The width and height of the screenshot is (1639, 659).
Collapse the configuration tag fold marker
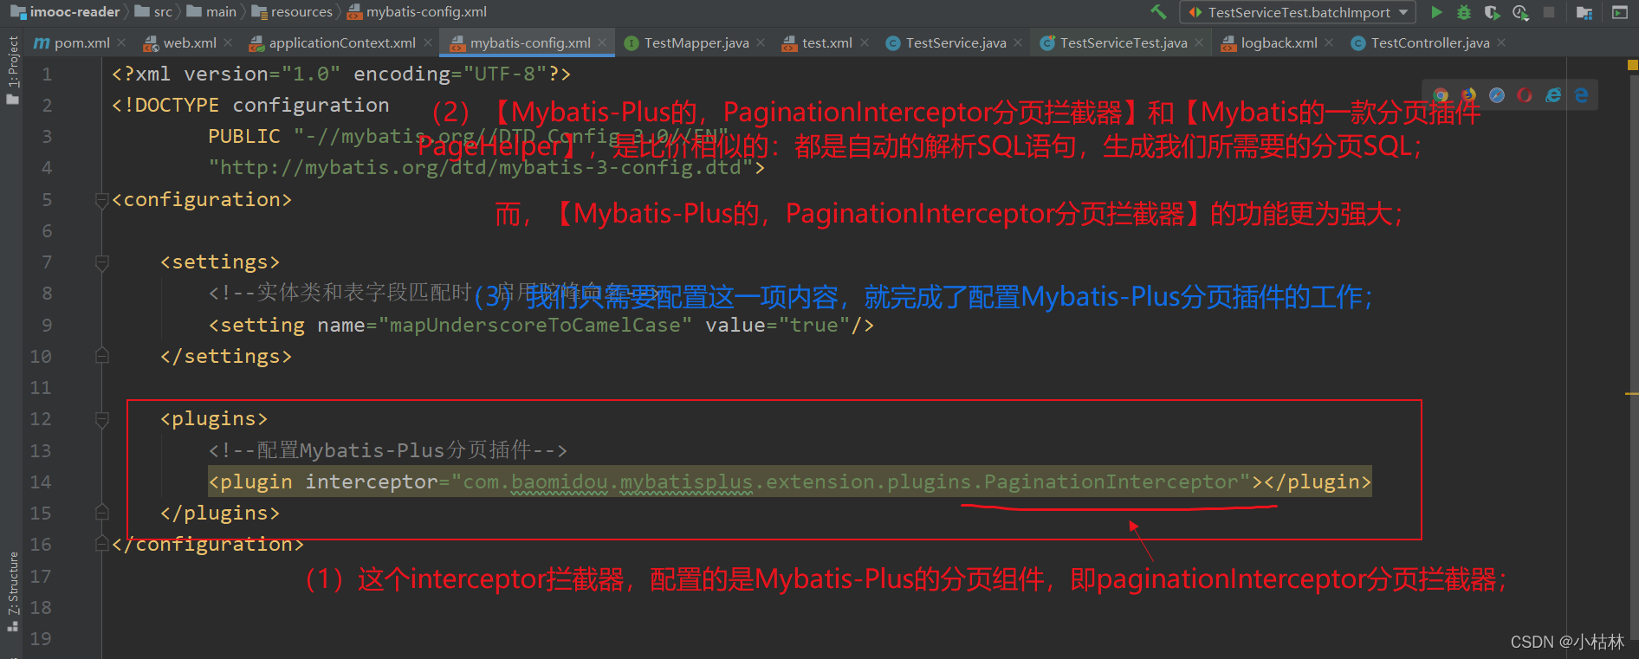pos(101,200)
